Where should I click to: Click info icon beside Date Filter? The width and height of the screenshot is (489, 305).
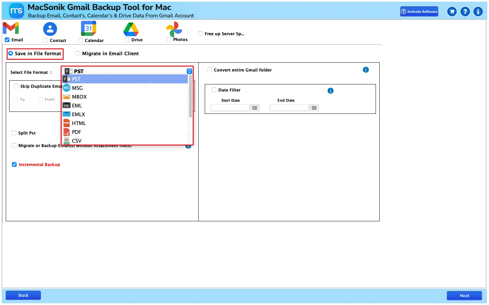[x=330, y=91]
